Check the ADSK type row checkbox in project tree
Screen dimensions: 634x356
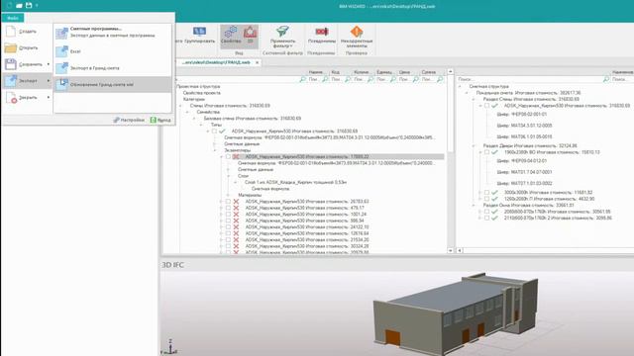click(214, 132)
